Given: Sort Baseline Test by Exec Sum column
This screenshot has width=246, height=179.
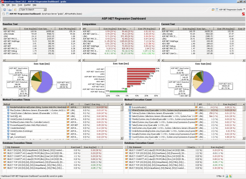Looking at the screenshot, I should tap(46, 29).
